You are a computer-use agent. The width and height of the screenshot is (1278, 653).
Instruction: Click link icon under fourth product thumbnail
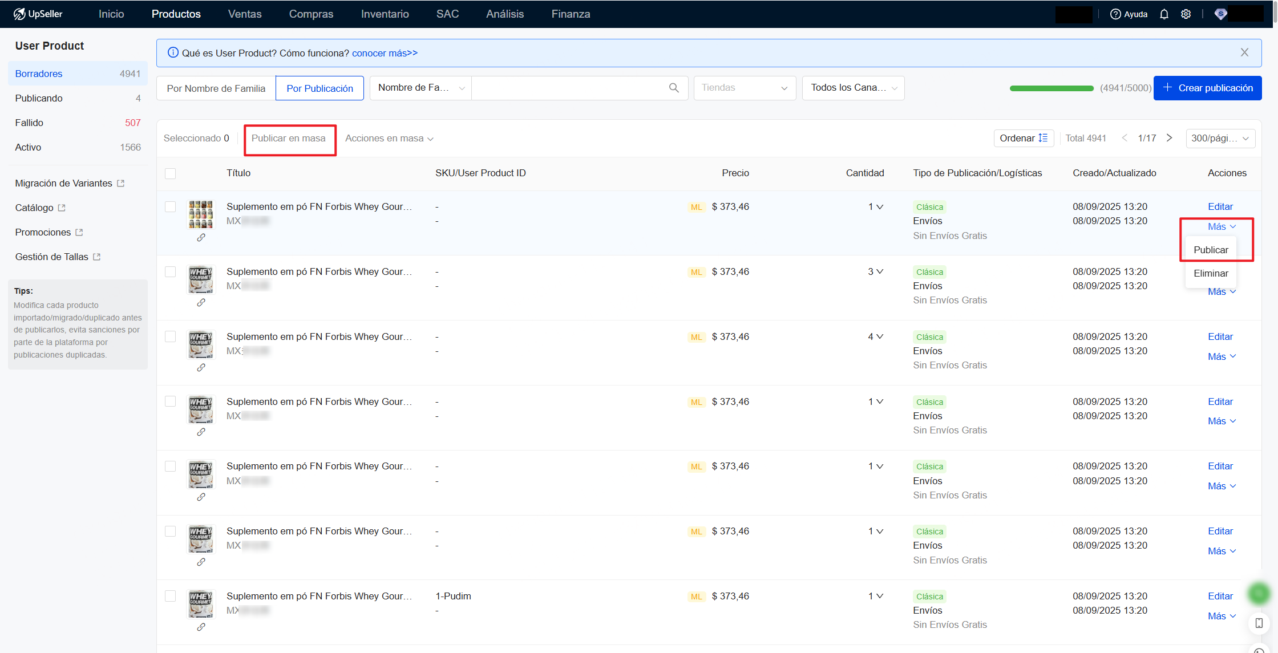coord(201,432)
